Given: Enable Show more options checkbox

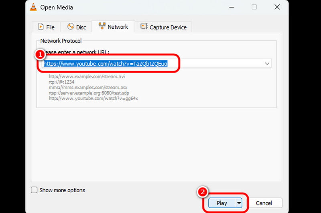Looking at the screenshot, I should pyautogui.click(x=34, y=190).
